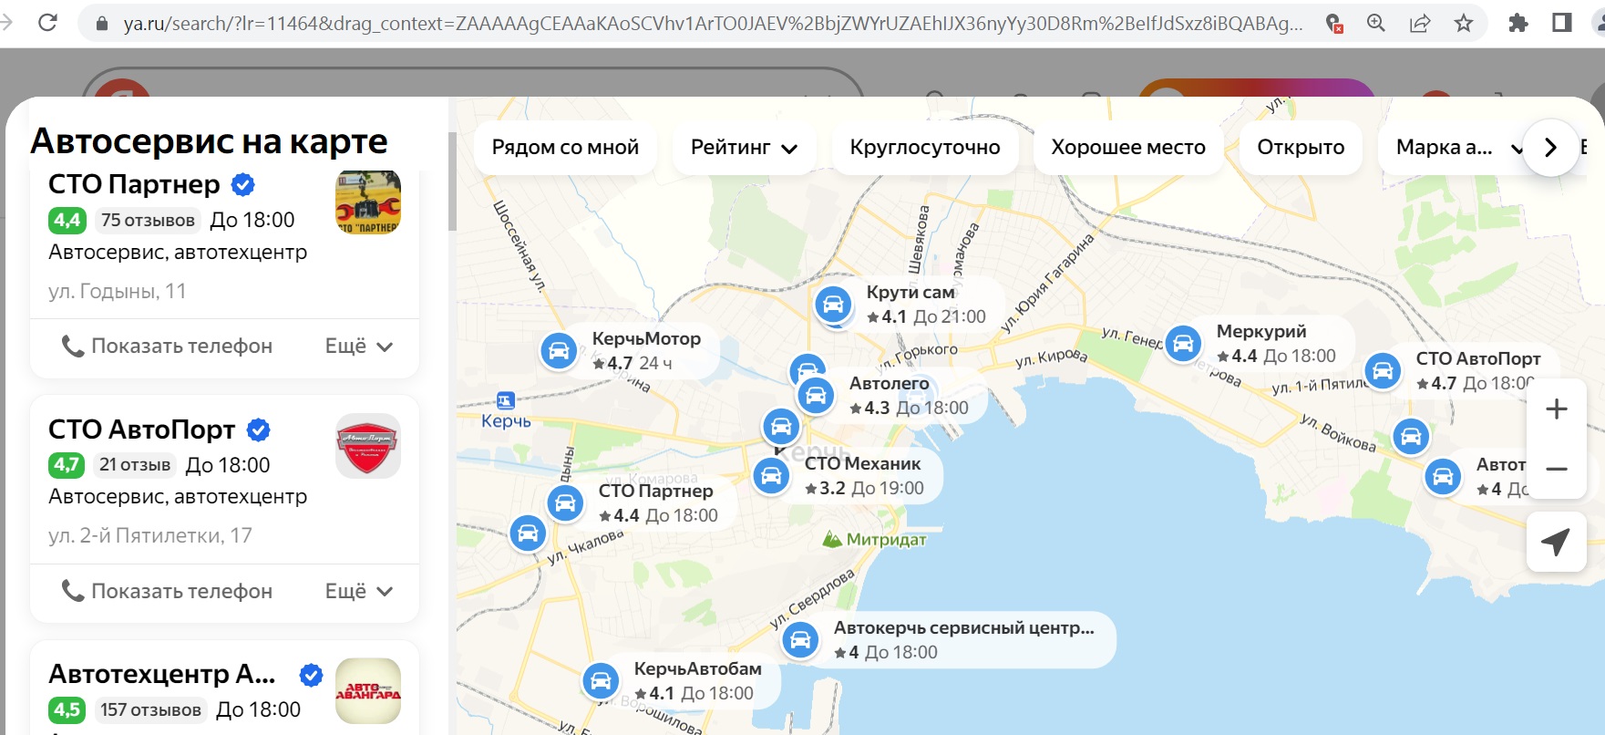This screenshot has height=735, width=1605.
Task: Click the КерчьМотор car marker on map
Action: [559, 351]
